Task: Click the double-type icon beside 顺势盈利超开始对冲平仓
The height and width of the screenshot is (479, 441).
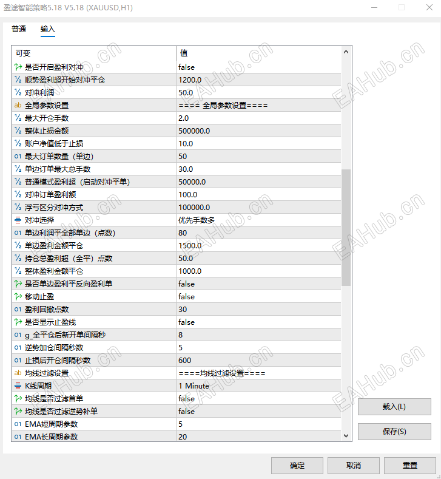Action: (x=18, y=80)
